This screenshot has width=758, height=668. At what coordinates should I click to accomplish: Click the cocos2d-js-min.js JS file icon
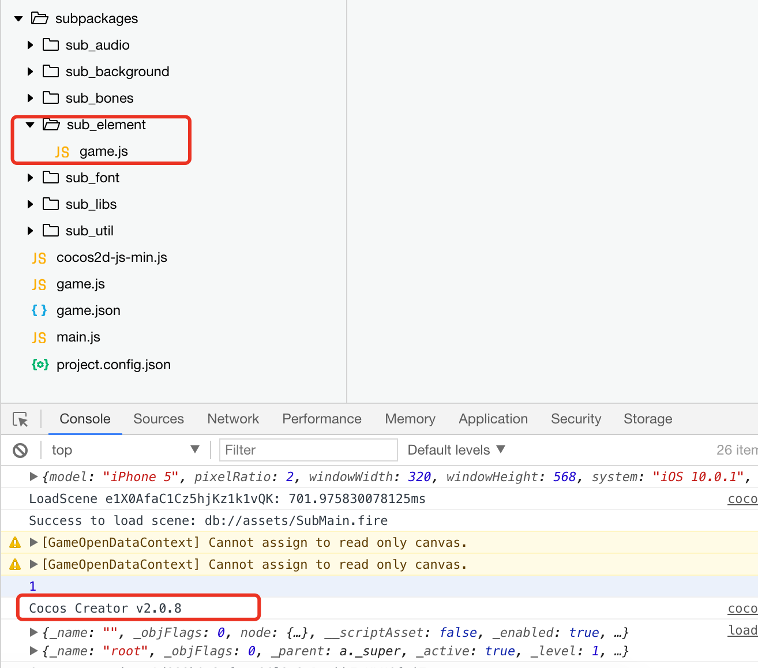point(39,258)
